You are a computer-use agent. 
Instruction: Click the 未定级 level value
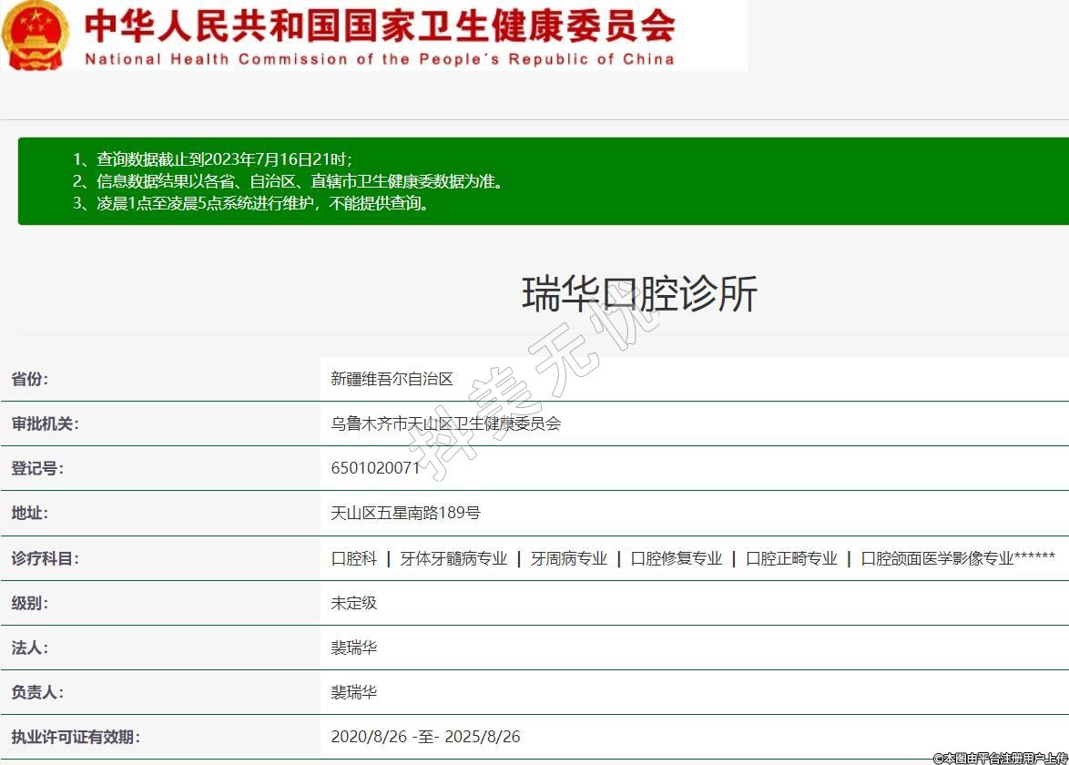click(354, 603)
